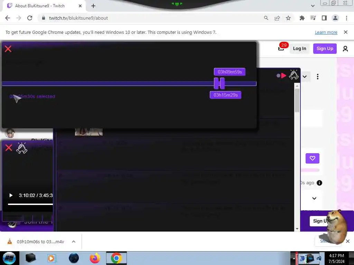
Task: Close the mini video player with red X
Action: click(x=9, y=148)
